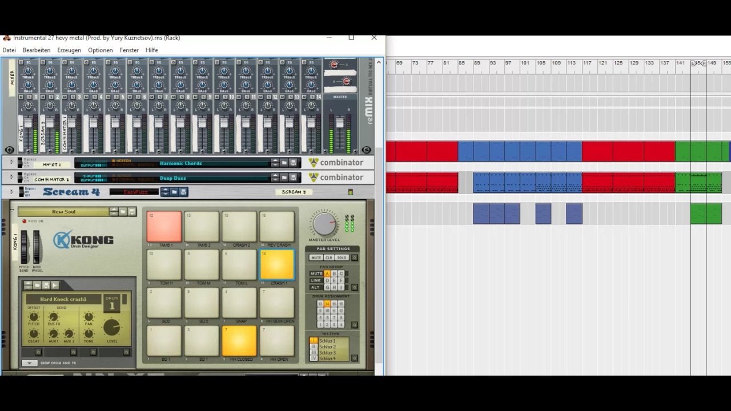Click the pad settings CLR button
Viewport: 731px width, 411px height.
click(x=329, y=257)
